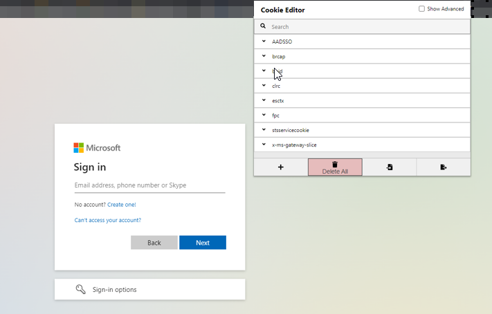Click the search magnifier icon in Cookie Editor

click(263, 26)
